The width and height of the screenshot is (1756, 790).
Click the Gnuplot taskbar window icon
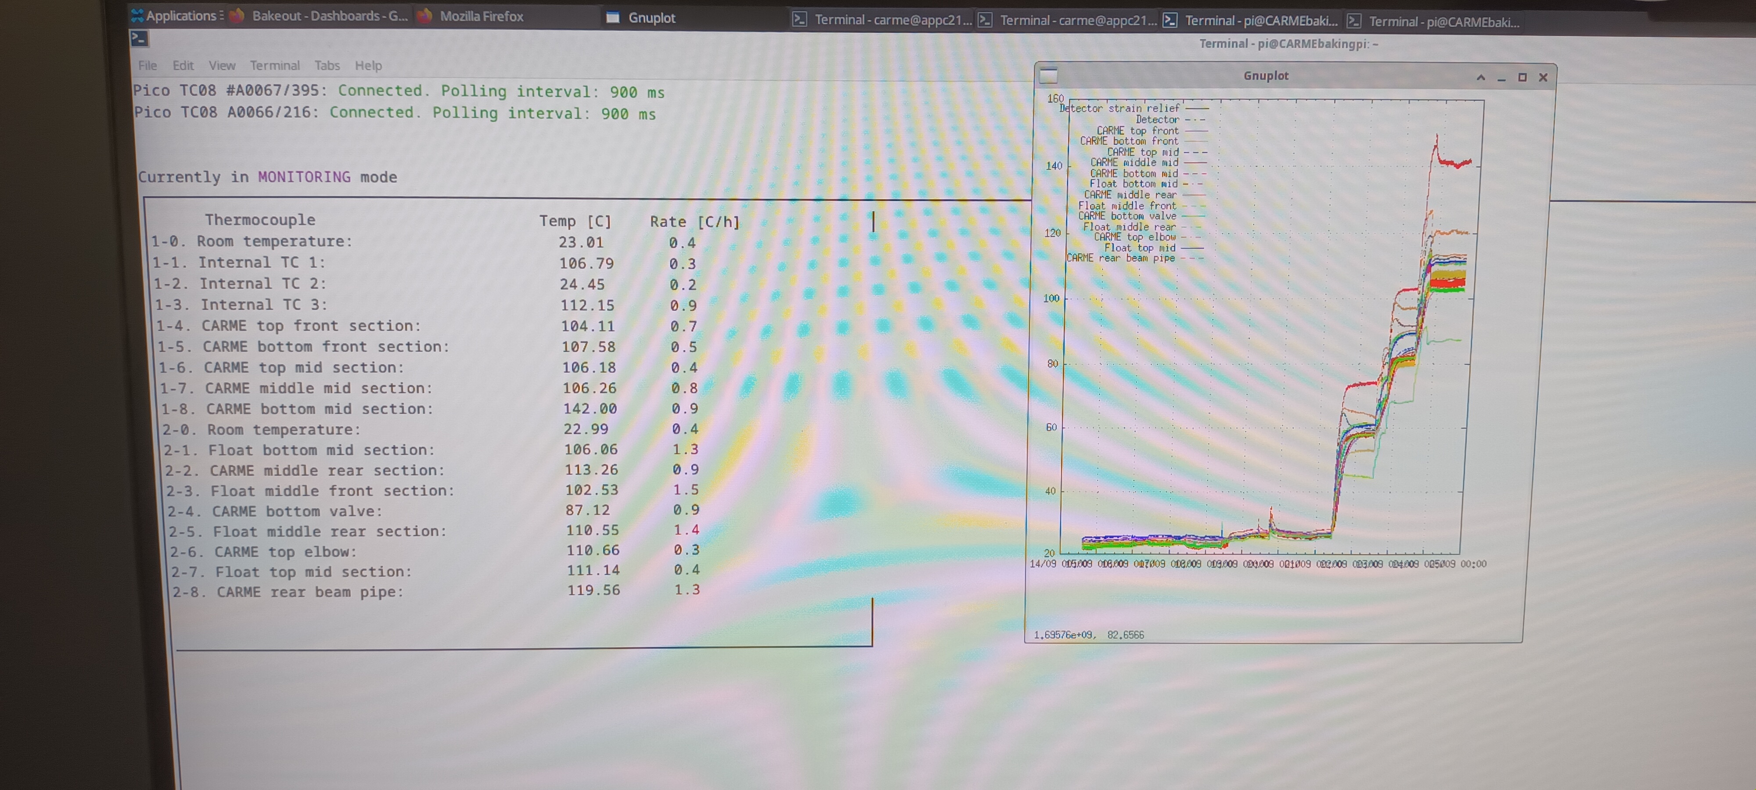[x=613, y=18]
